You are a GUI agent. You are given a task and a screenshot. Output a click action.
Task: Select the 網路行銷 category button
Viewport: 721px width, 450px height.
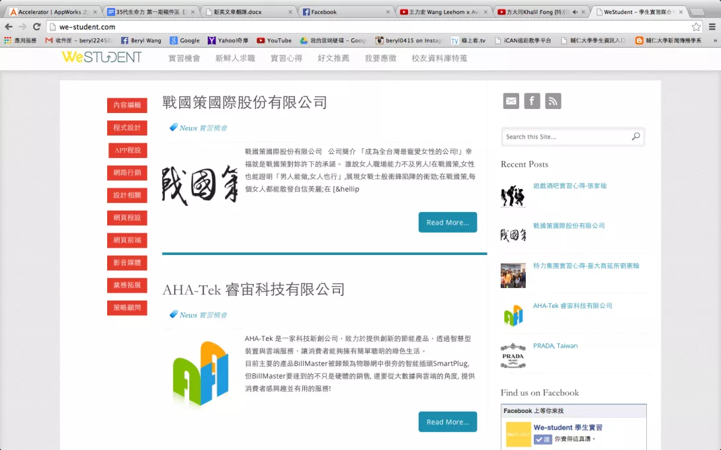tap(127, 172)
